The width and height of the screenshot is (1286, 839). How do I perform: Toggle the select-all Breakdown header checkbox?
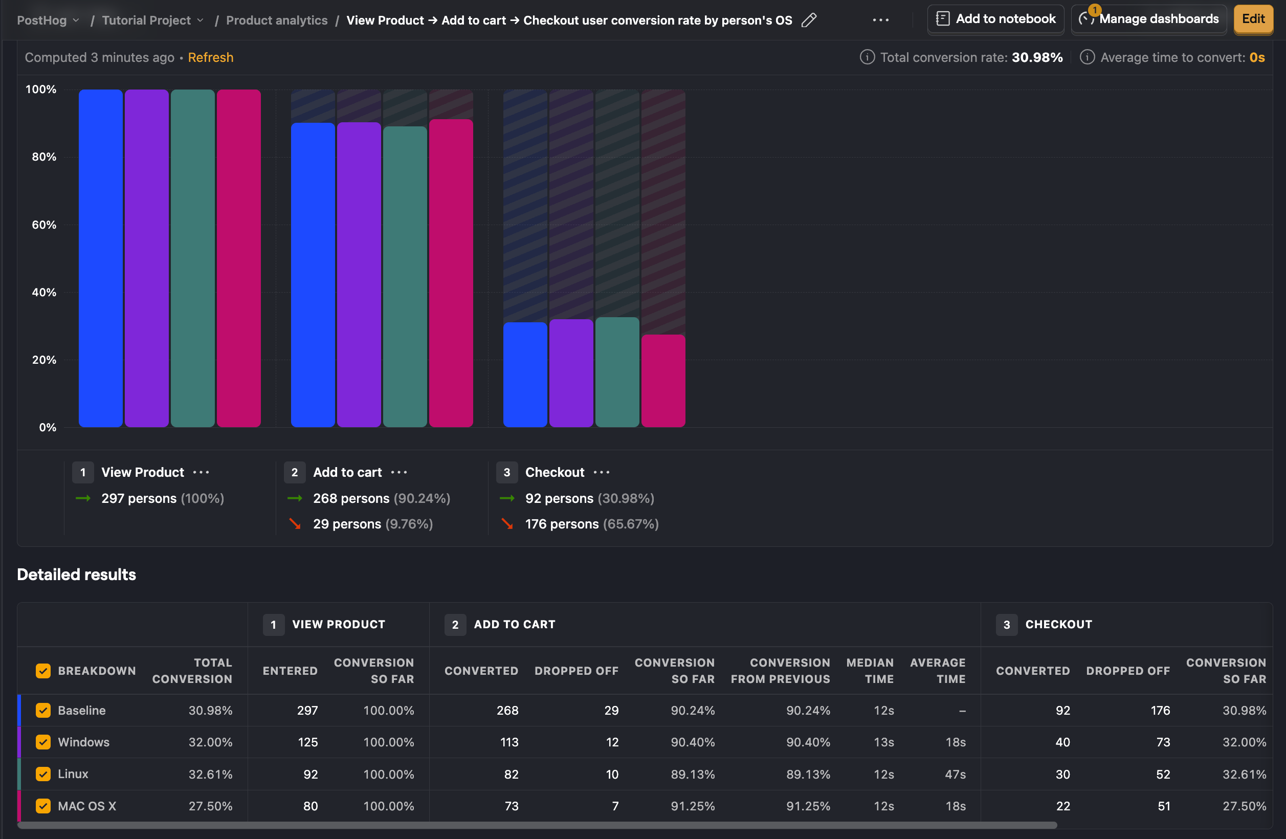pos(43,671)
